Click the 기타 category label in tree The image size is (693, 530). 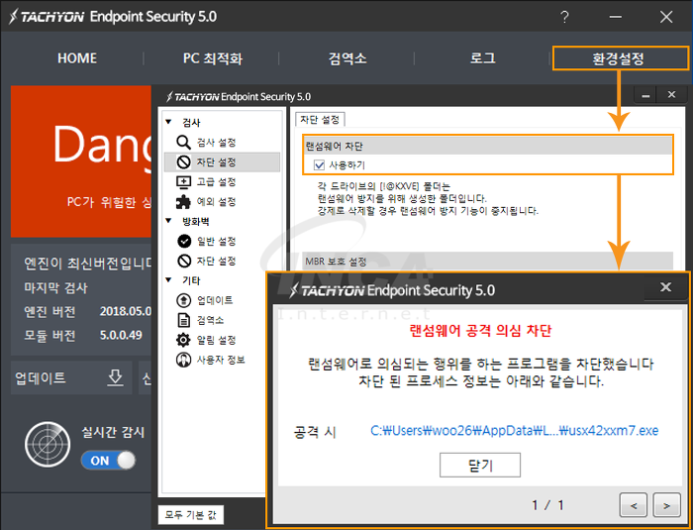tap(191, 280)
